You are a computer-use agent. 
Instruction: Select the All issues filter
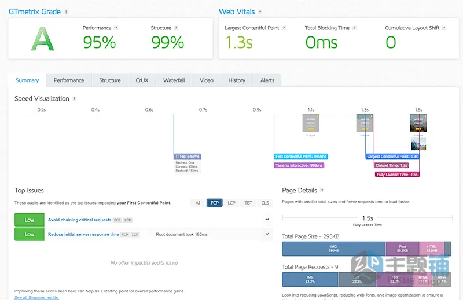coord(197,203)
